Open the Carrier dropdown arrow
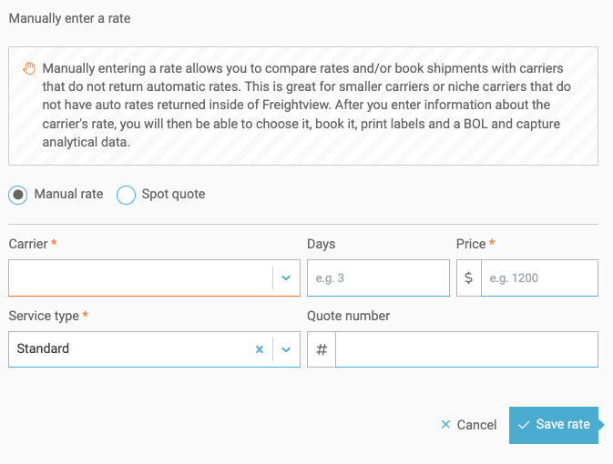This screenshot has height=464, width=613. pyautogui.click(x=286, y=277)
